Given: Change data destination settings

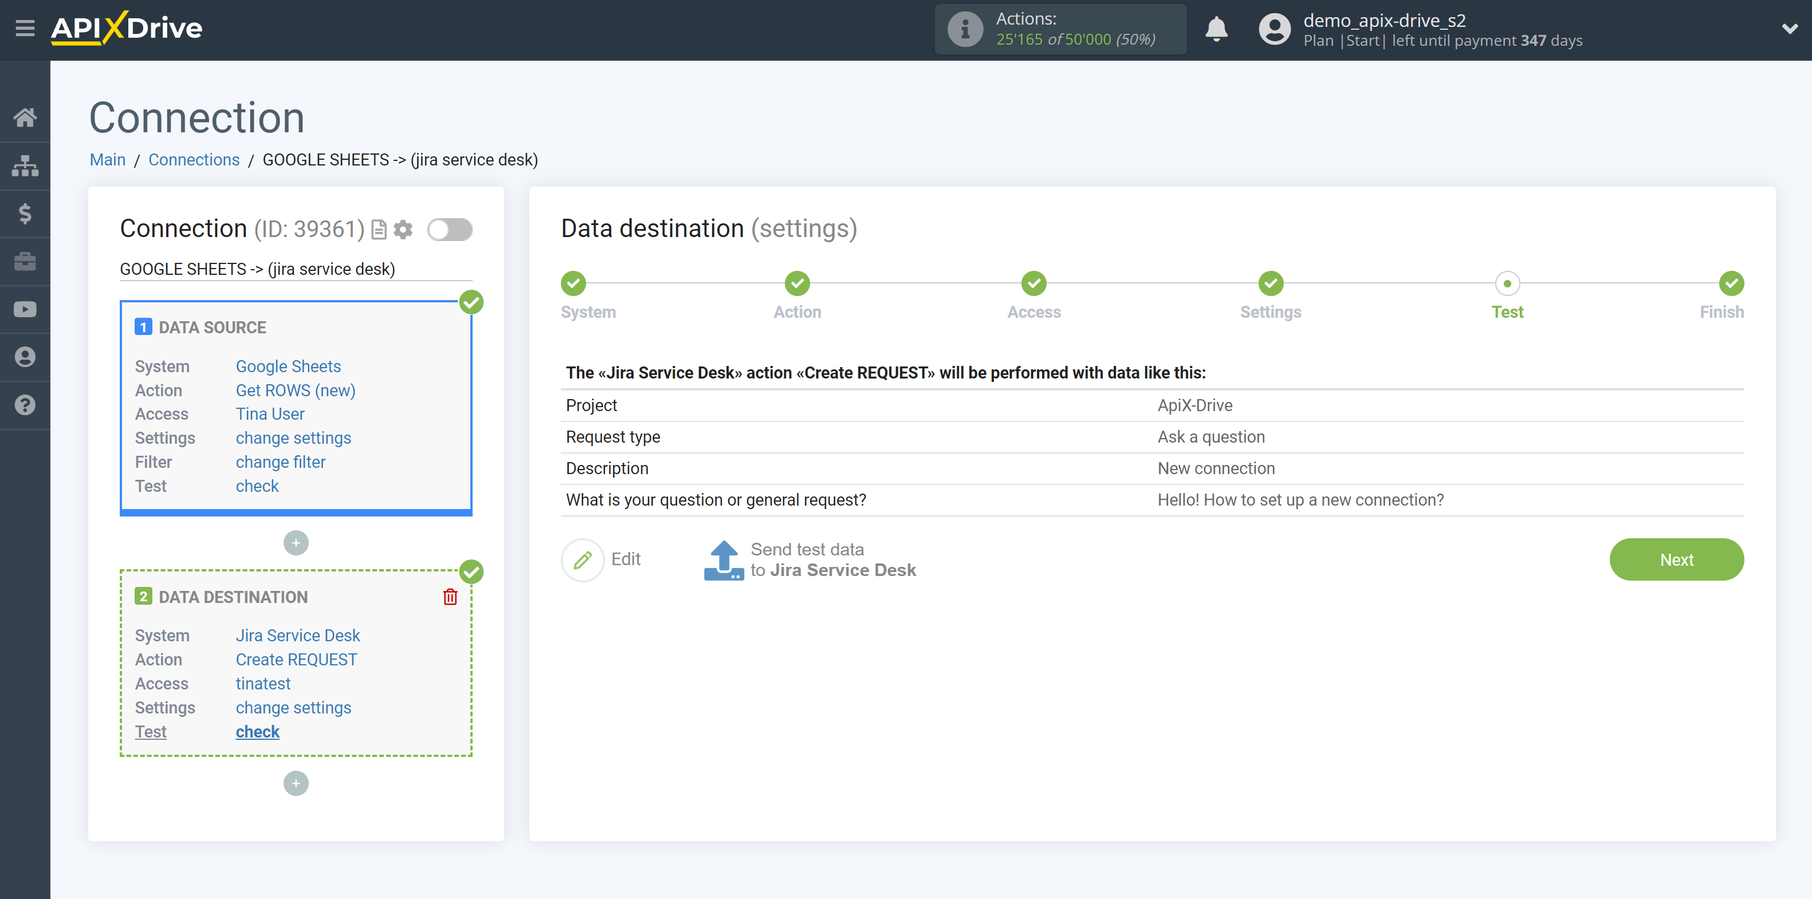Looking at the screenshot, I should (x=293, y=707).
